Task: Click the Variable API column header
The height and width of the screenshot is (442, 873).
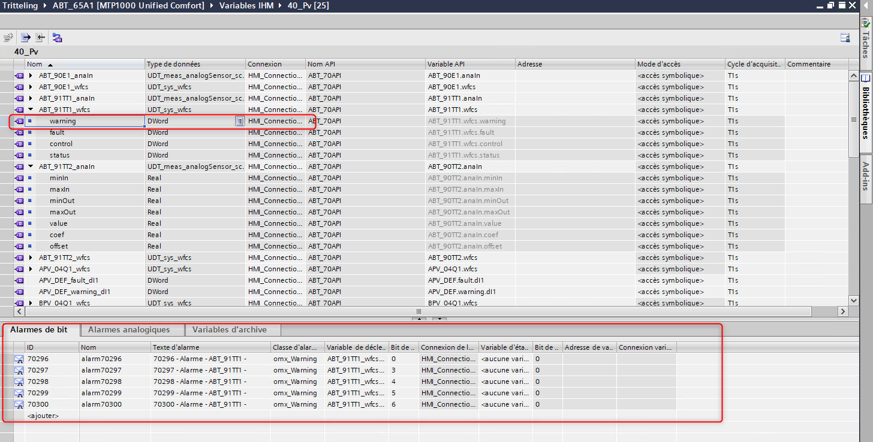Action: [471, 64]
